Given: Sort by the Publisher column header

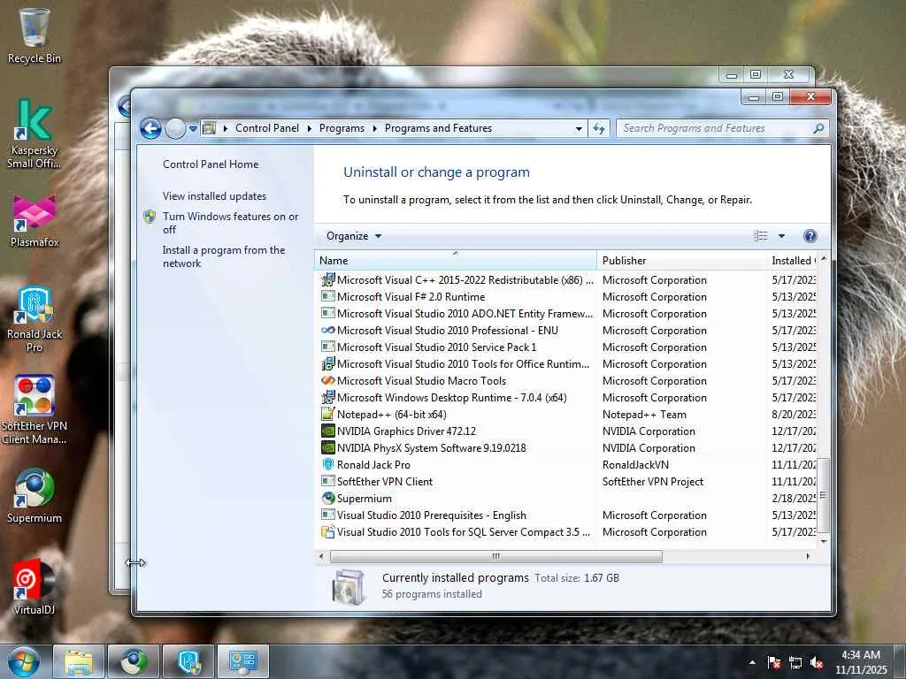Looking at the screenshot, I should [x=682, y=261].
